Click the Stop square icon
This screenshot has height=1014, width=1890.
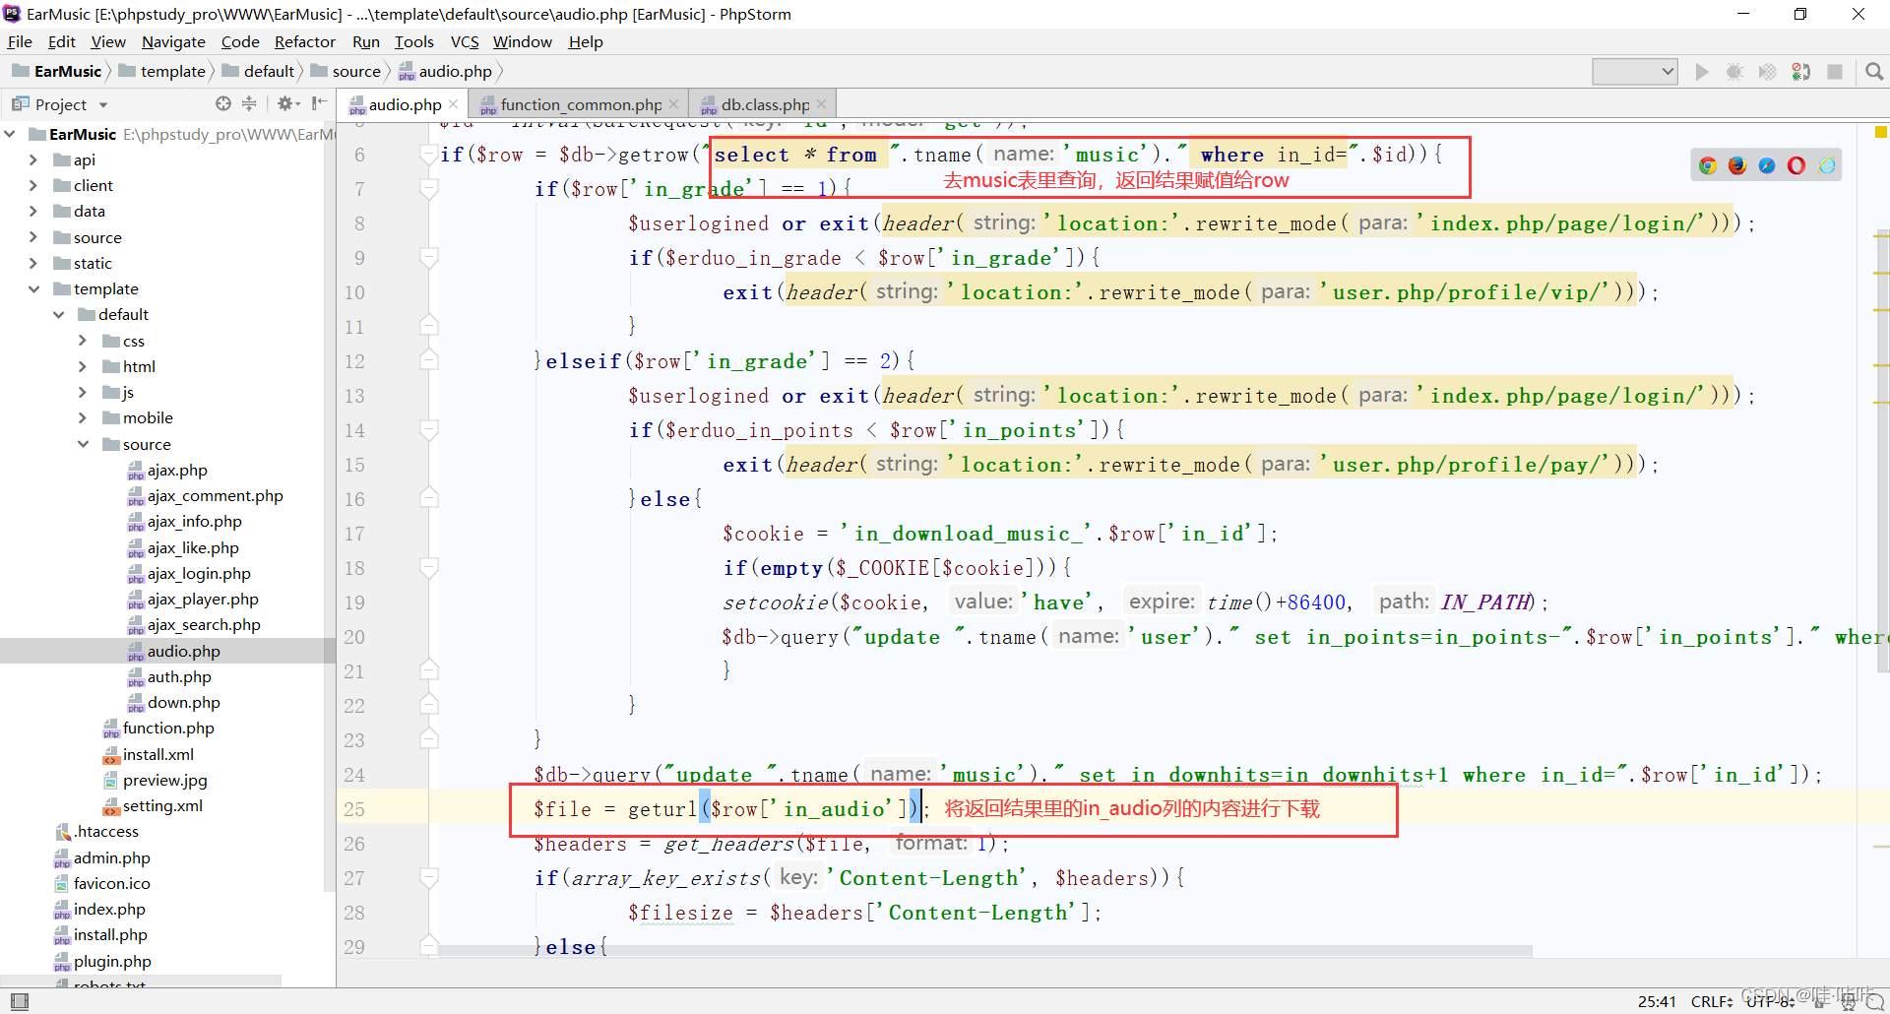1835,72
